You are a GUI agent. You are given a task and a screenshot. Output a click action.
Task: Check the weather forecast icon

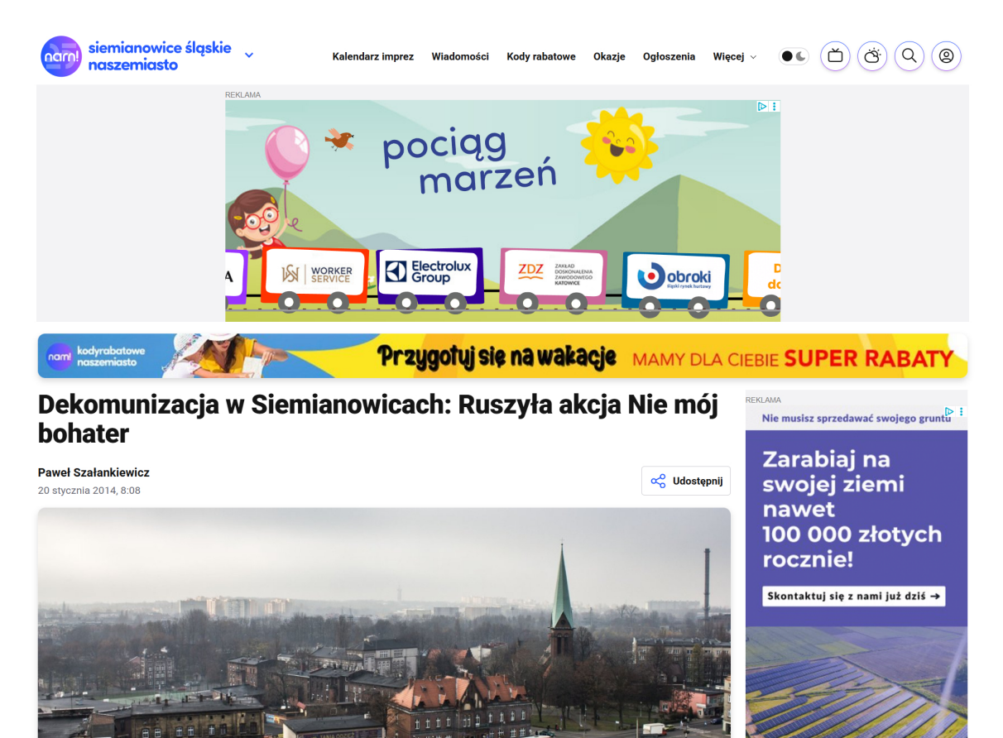click(871, 55)
